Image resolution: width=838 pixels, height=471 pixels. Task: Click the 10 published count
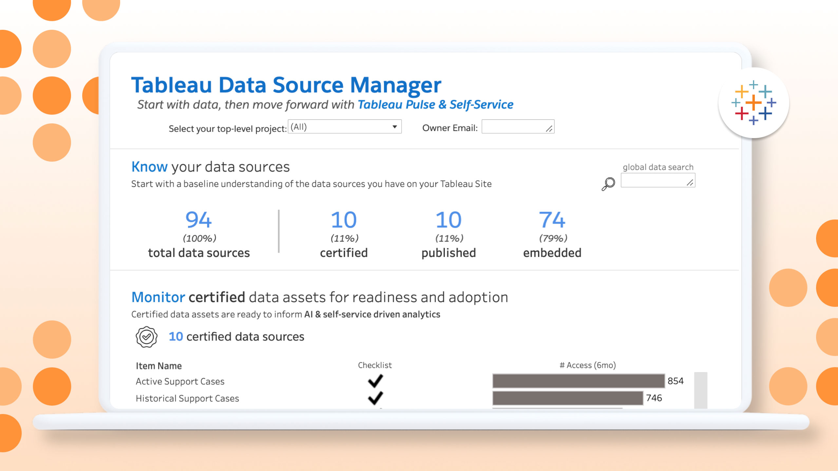(x=448, y=220)
